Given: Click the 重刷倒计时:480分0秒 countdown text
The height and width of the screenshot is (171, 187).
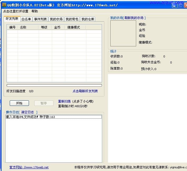Looking at the screenshot, I should pos(73,106).
